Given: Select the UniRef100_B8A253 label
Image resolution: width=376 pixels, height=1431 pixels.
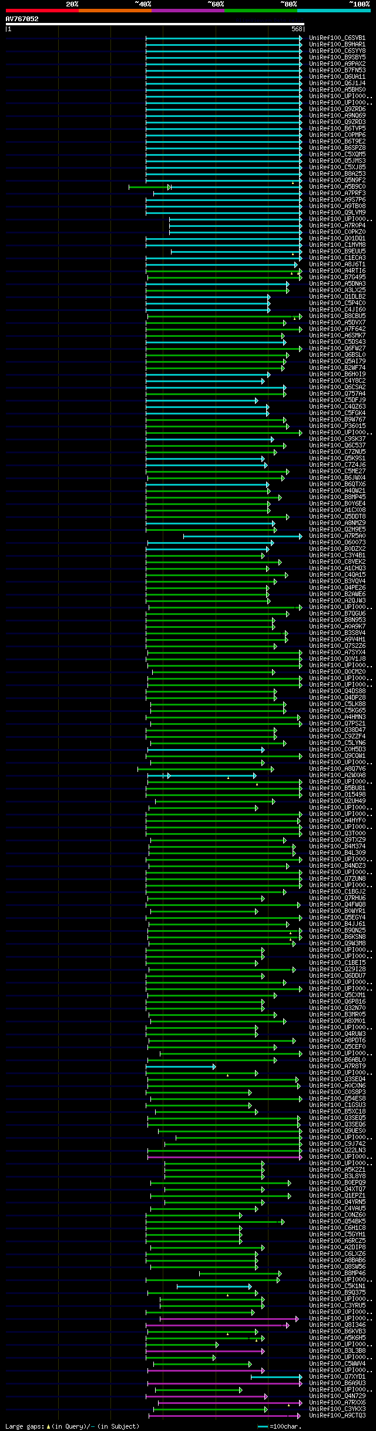Looking at the screenshot, I should 337,173.
